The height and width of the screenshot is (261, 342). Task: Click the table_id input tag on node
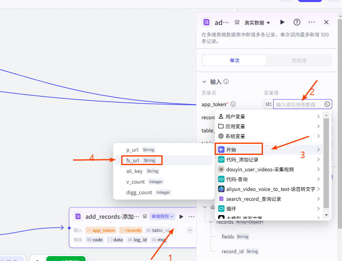[x=158, y=230]
